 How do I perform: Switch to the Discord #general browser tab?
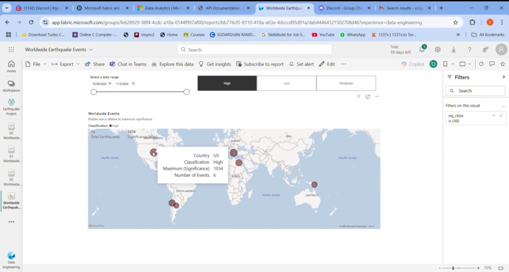point(42,8)
